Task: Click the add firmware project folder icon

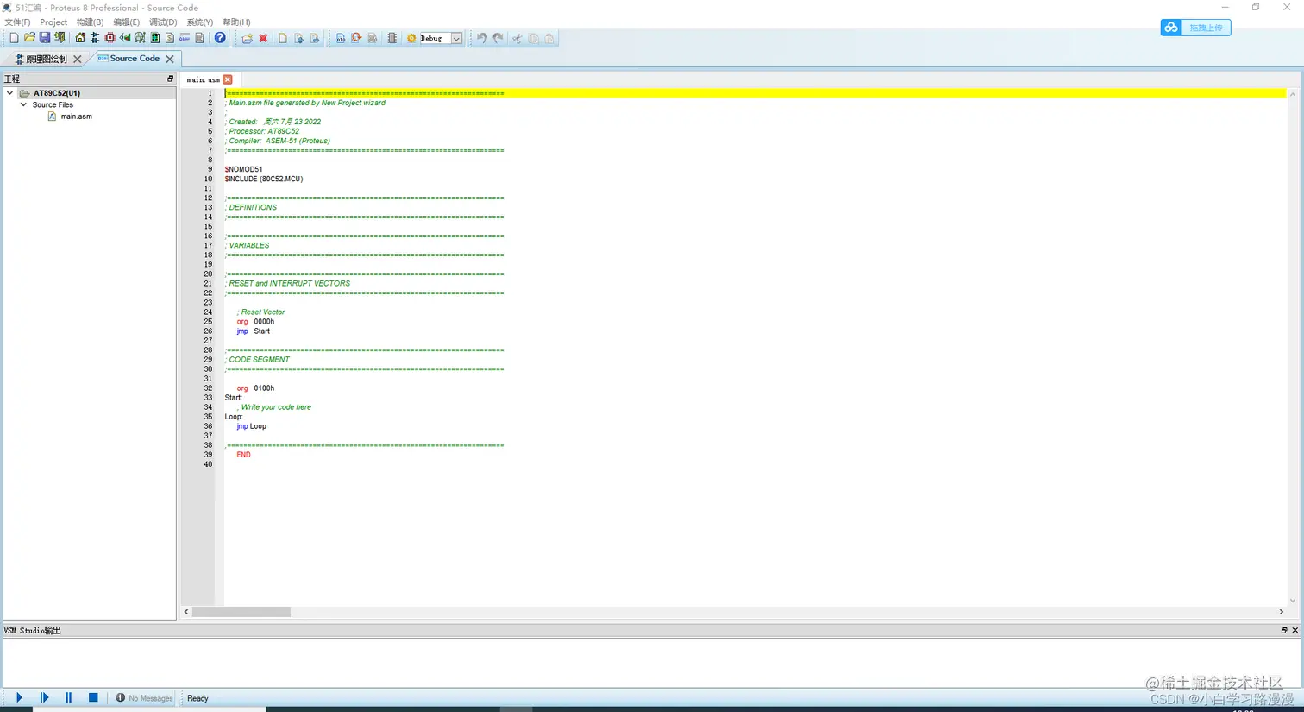Action: (247, 38)
